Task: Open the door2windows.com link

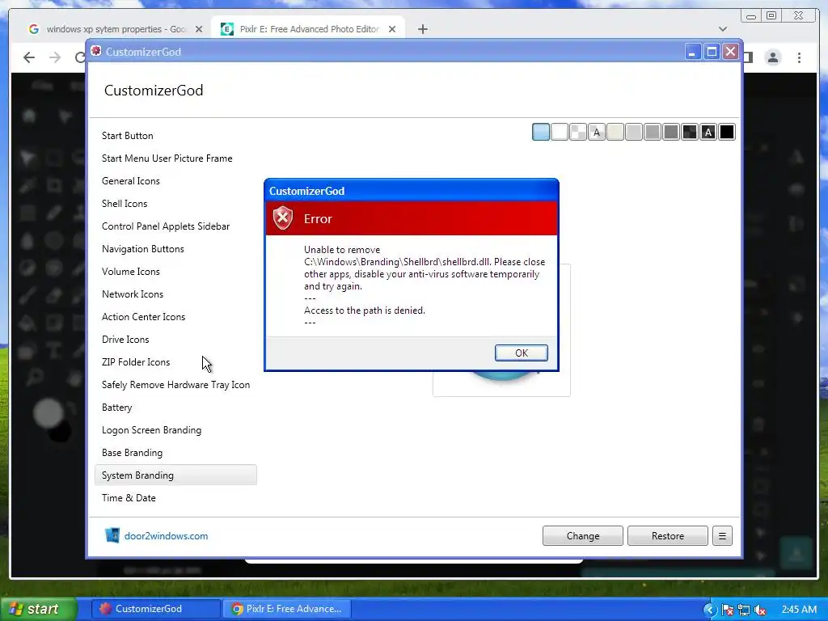Action: point(166,535)
